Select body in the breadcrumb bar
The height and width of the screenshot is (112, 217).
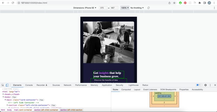(9, 110)
